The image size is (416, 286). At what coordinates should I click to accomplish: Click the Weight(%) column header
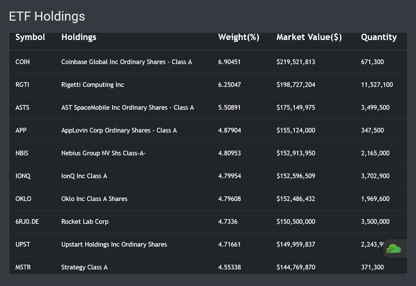pos(239,37)
